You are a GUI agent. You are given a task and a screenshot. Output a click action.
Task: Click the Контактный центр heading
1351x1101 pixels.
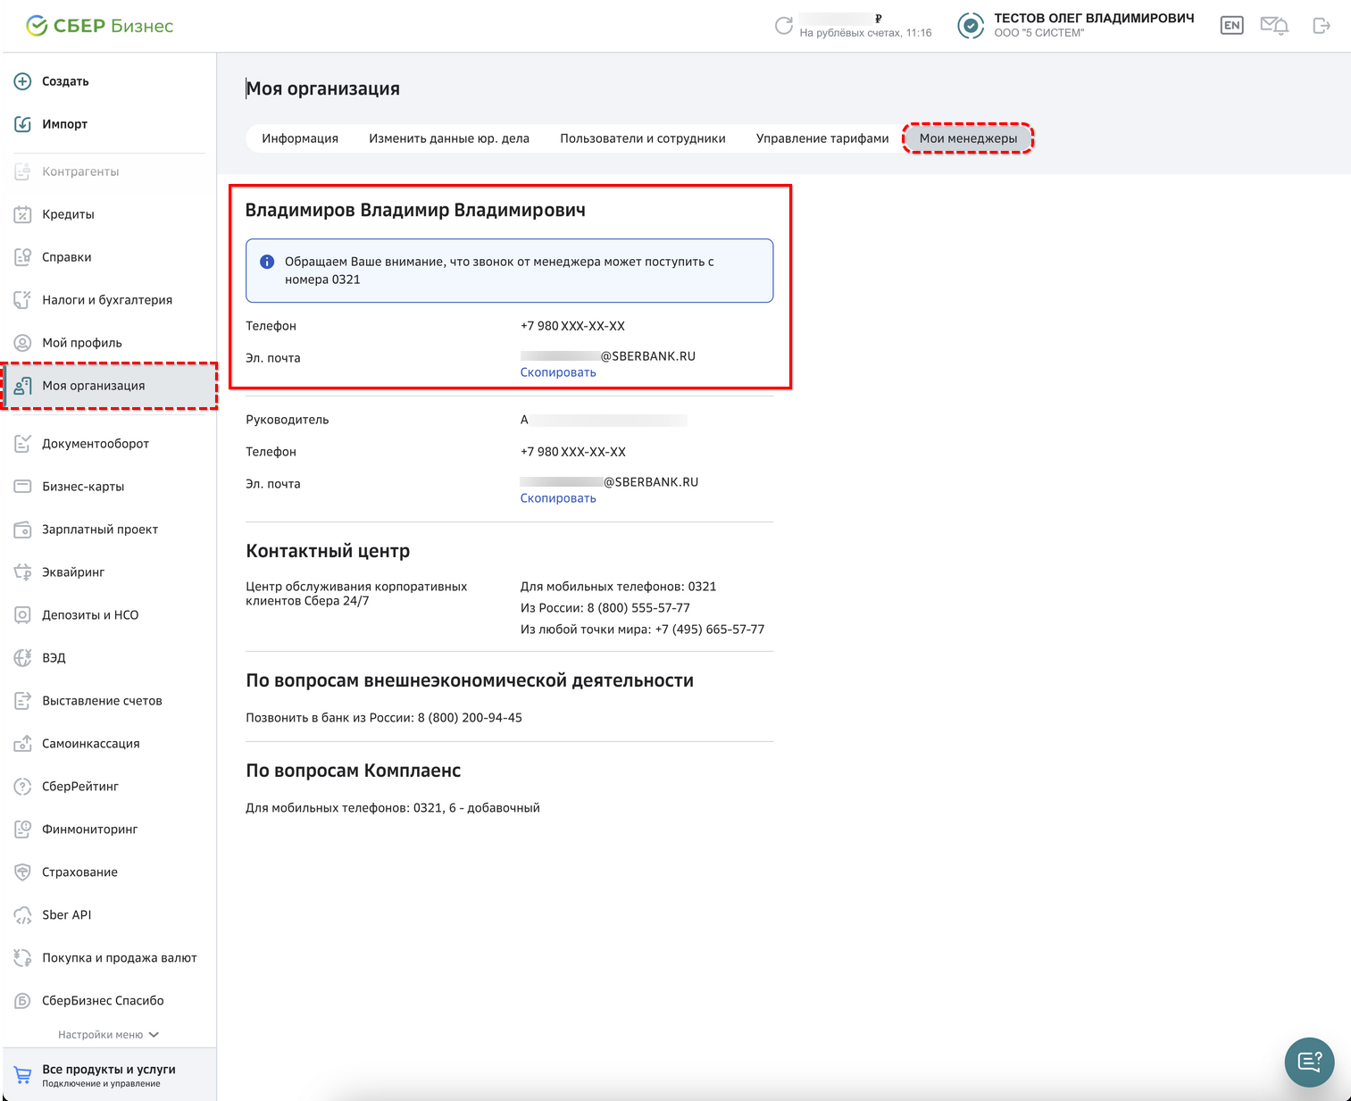pos(328,551)
